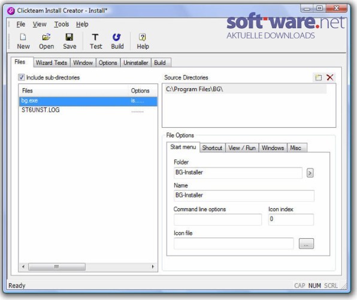This screenshot has width=357, height=300.
Task: Expand folder choices with the > button
Action: pos(310,173)
